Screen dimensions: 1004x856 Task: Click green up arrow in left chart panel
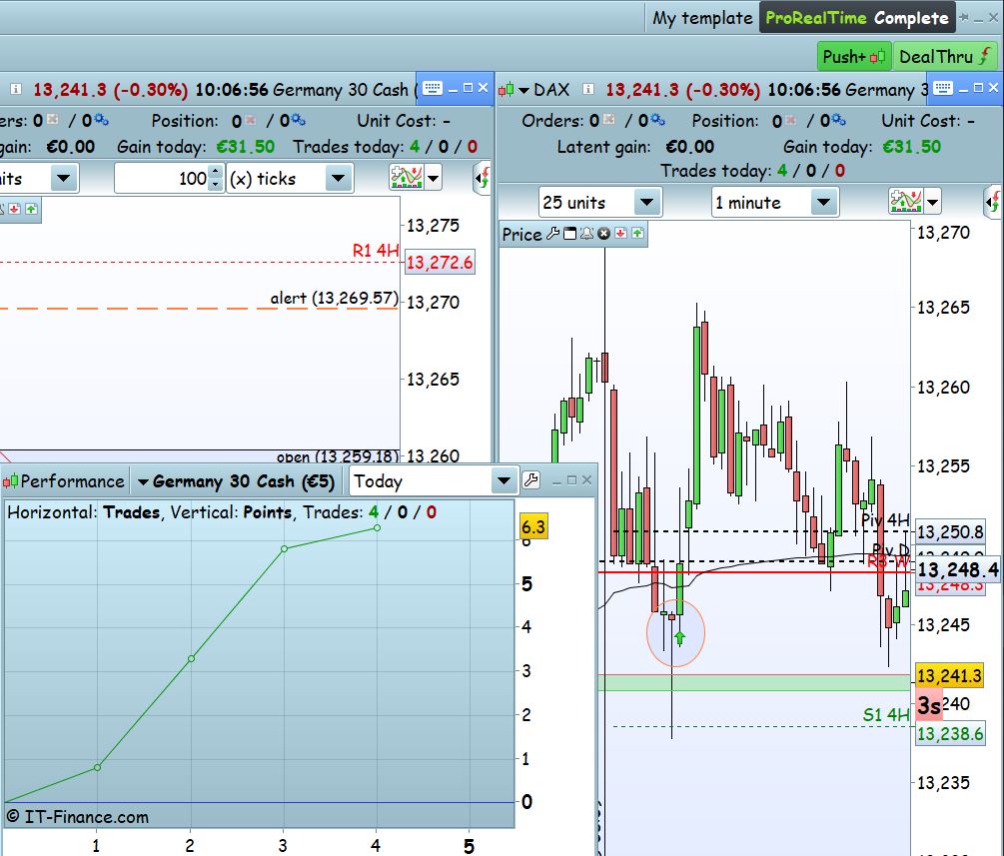[31, 209]
